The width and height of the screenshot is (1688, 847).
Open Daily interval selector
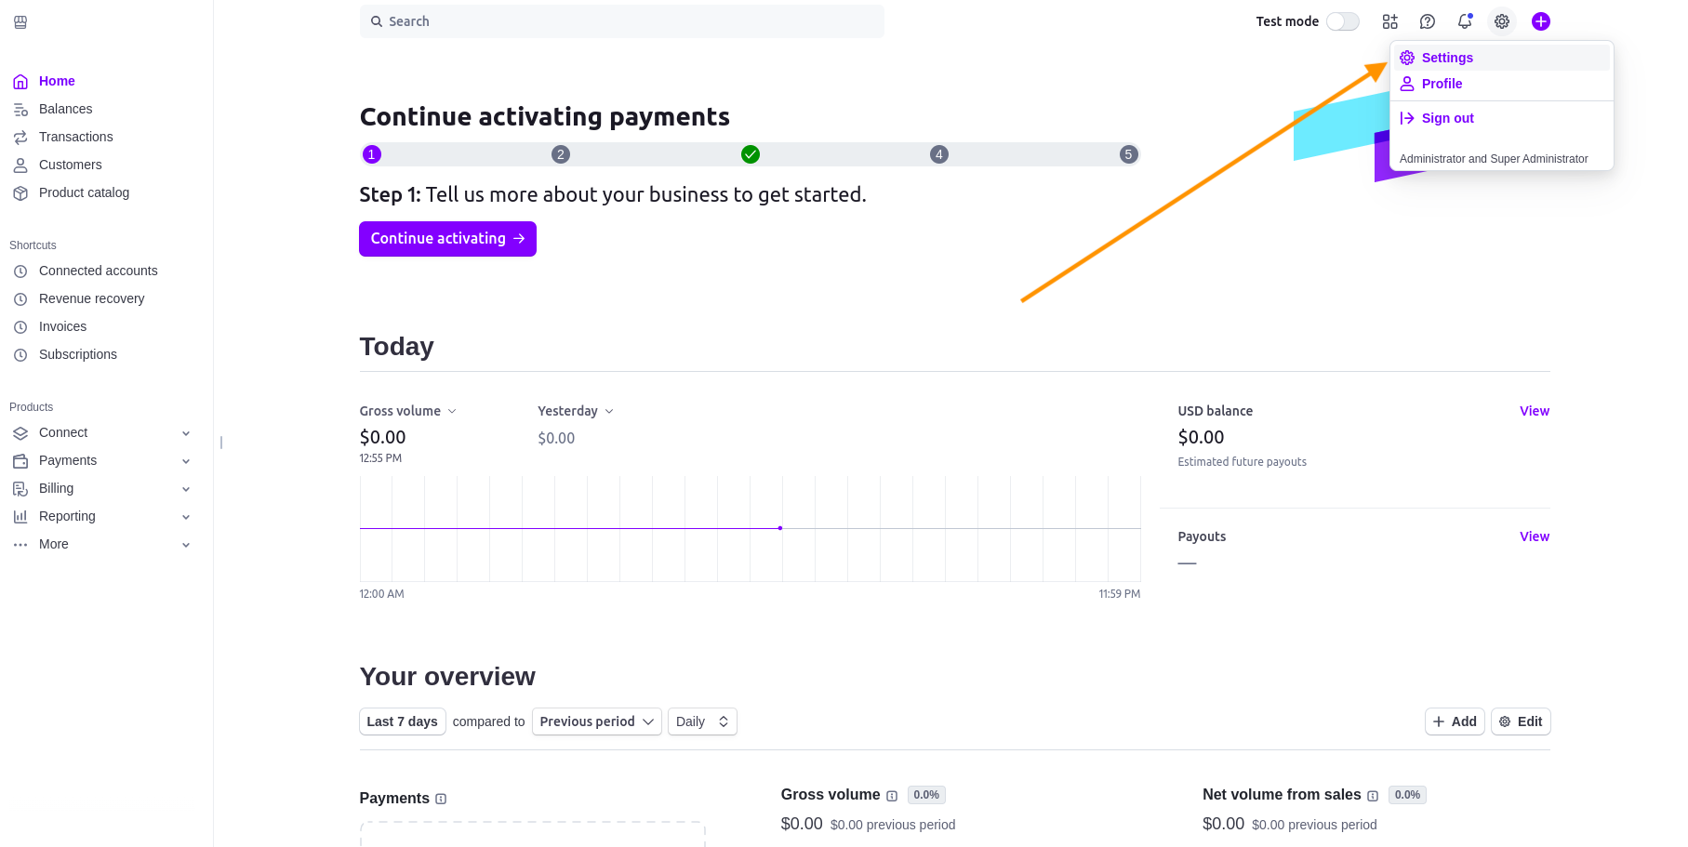click(x=702, y=721)
